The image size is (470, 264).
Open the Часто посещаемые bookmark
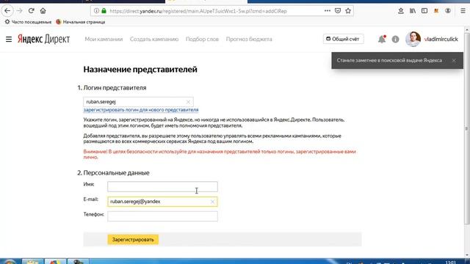[x=28, y=22]
